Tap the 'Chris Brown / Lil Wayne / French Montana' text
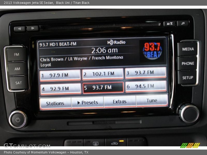This screenshot has height=155, width=207. [x=82, y=59]
